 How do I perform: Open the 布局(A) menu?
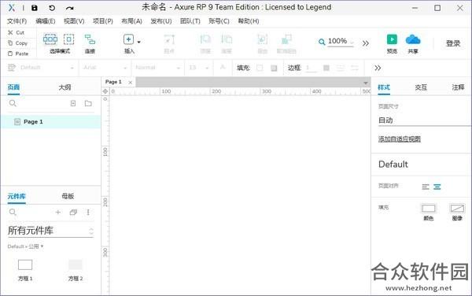pyautogui.click(x=131, y=21)
